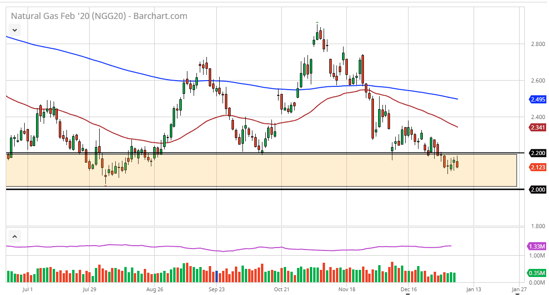Click the red 2.341 moving average label
The image size is (549, 295).
pos(538,128)
